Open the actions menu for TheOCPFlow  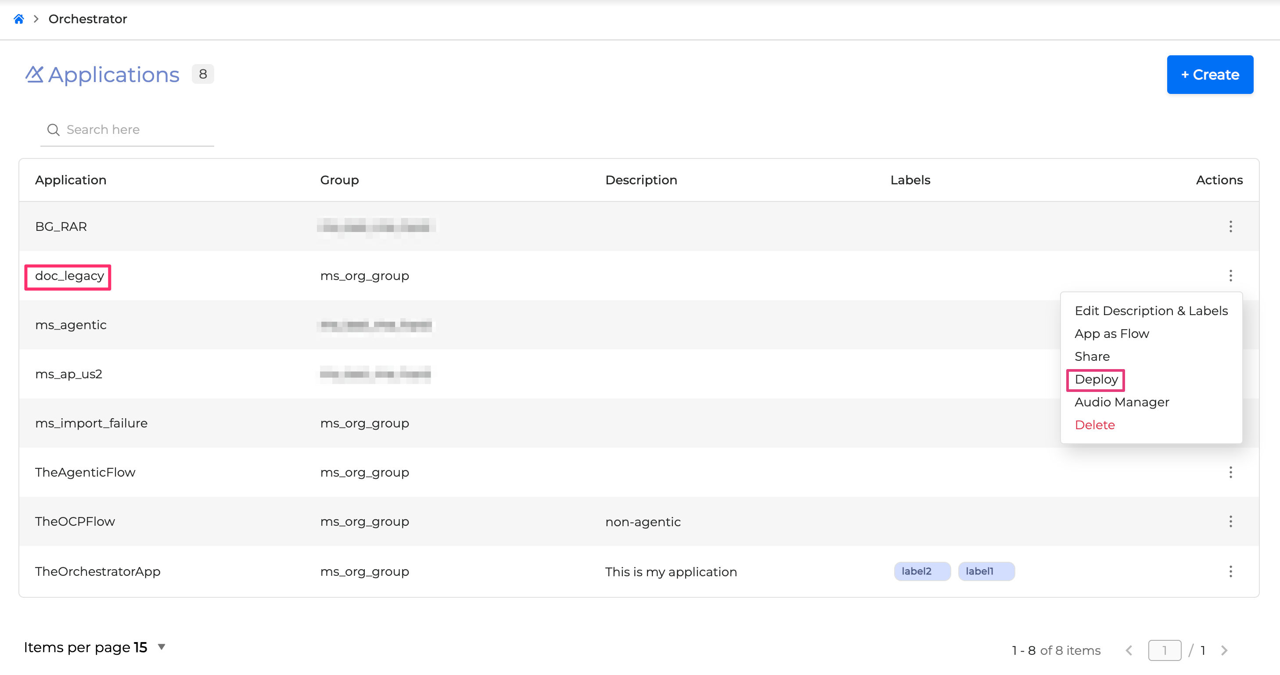coord(1230,521)
